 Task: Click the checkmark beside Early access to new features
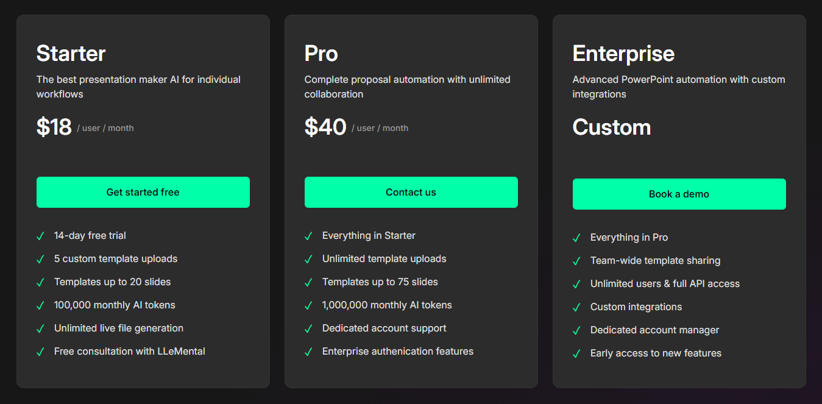pyautogui.click(x=576, y=353)
